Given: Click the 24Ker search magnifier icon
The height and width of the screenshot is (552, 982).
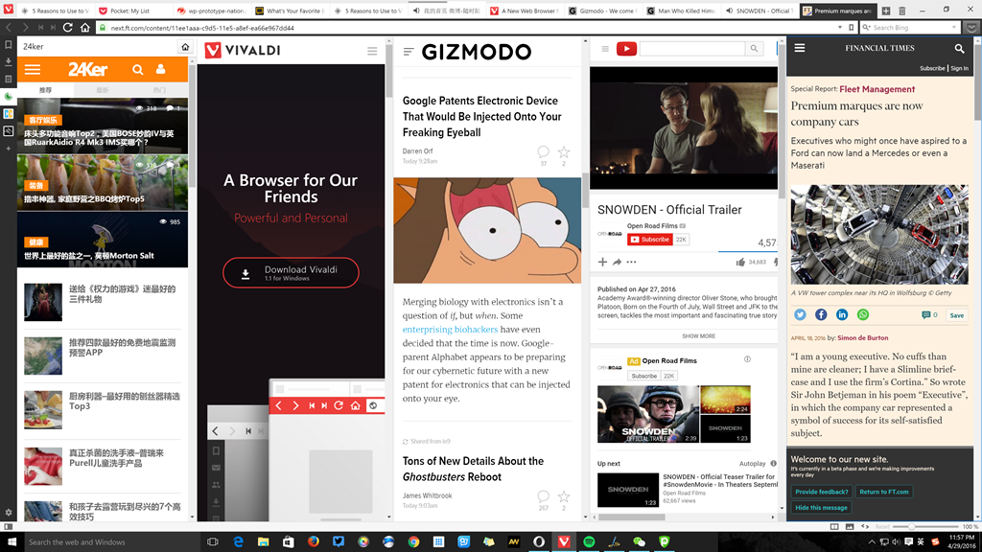Looking at the screenshot, I should pos(138,70).
